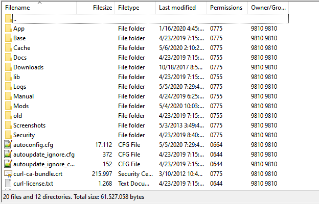Click the Owner/Group column header

tap(269, 8)
